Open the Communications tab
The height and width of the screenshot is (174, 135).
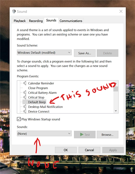[x=71, y=21]
